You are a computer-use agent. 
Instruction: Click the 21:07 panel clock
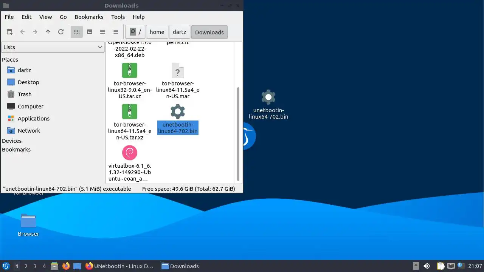475,266
